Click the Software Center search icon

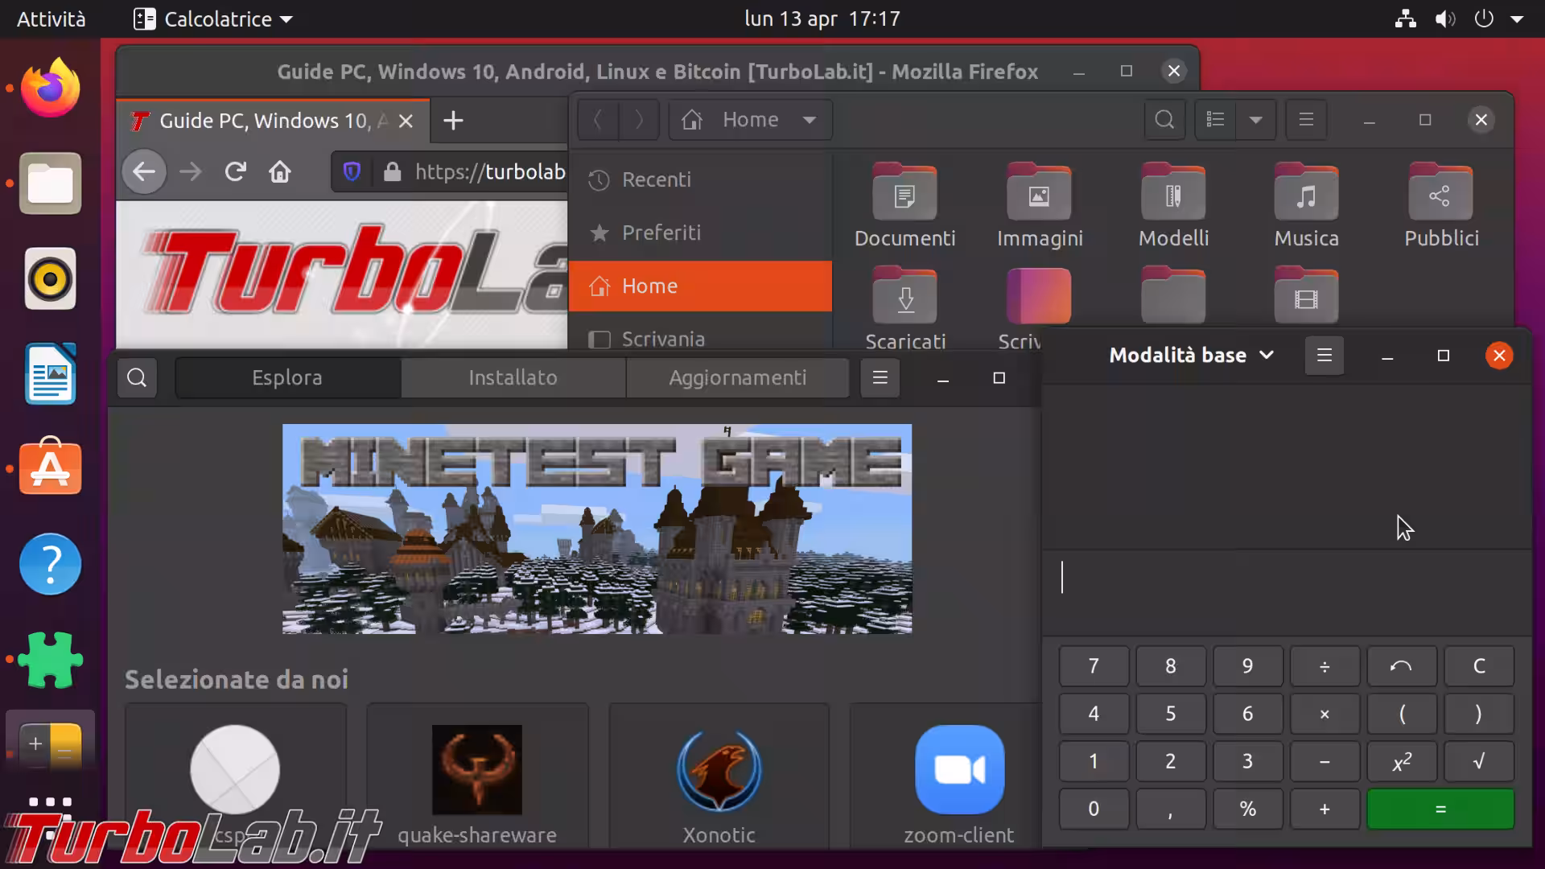(x=137, y=377)
